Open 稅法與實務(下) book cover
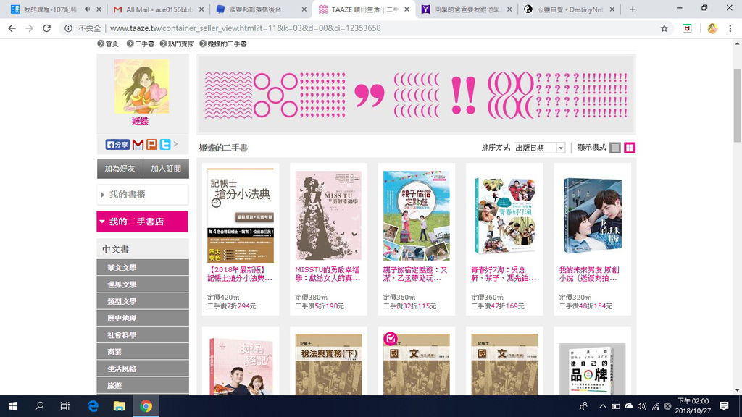Image resolution: width=742 pixels, height=417 pixels. [328, 365]
